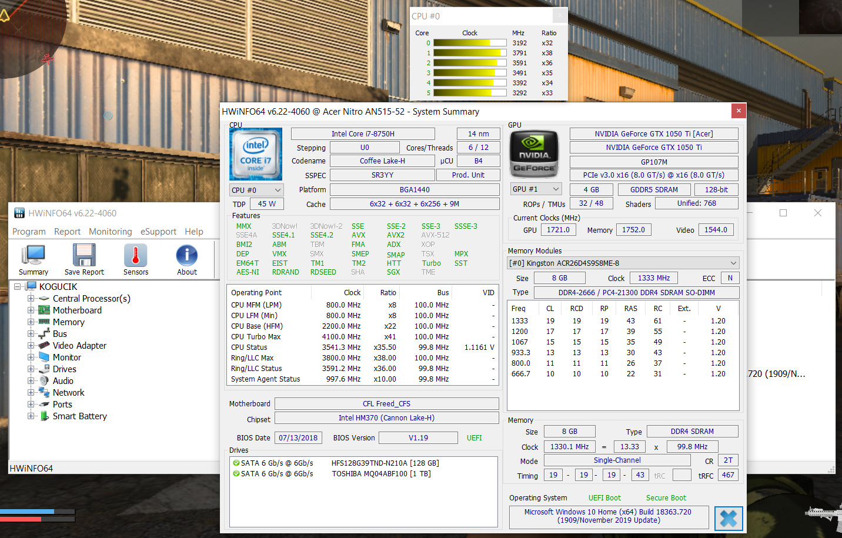
Task: Click the 'V1.19' BIOS version field
Action: click(x=418, y=437)
